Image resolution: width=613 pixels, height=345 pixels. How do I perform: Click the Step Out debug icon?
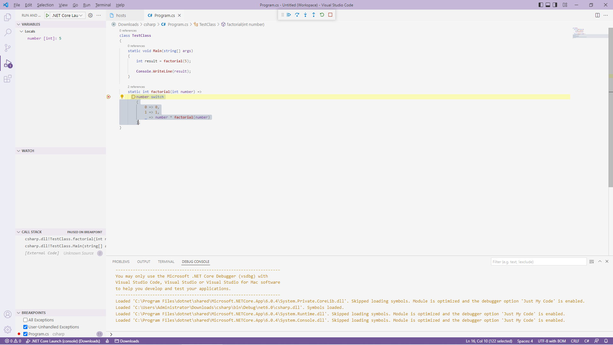click(x=314, y=15)
